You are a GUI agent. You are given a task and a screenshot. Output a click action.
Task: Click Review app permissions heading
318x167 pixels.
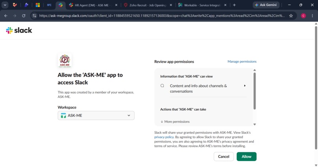tap(174, 62)
